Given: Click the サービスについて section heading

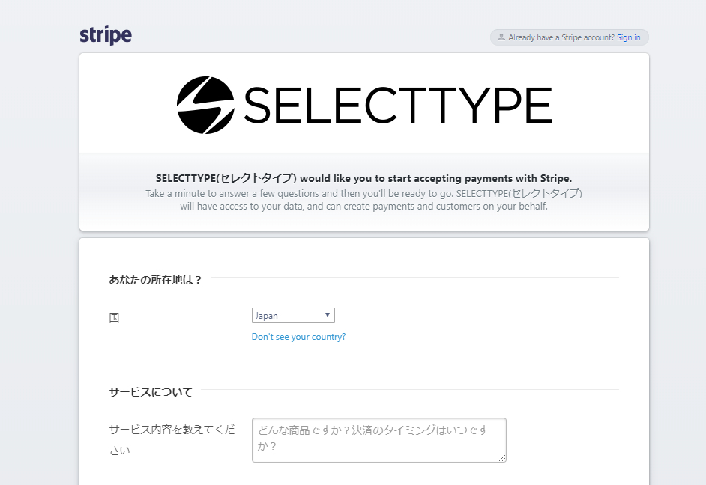Looking at the screenshot, I should tap(151, 391).
